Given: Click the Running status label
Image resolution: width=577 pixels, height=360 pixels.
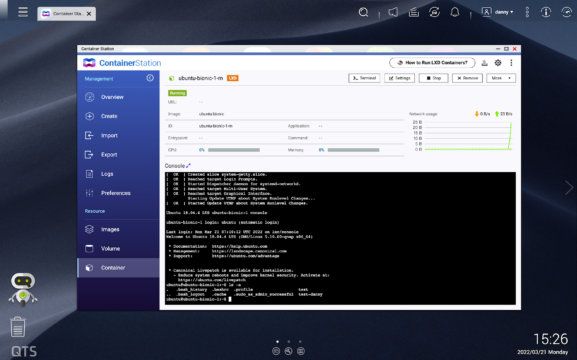Looking at the screenshot, I should click(x=177, y=93).
